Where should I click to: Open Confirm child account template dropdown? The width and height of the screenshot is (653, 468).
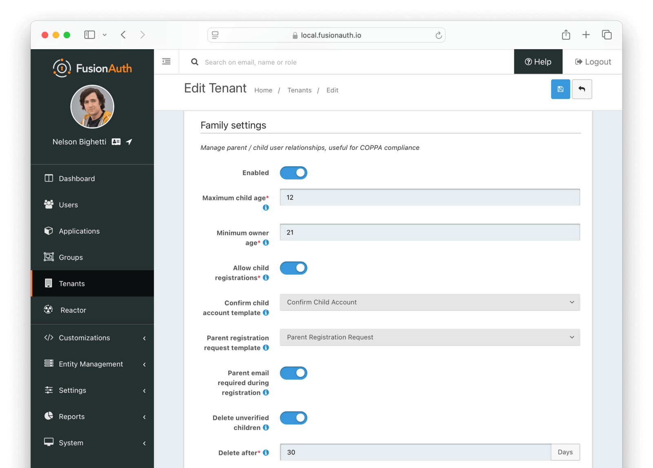[429, 302]
